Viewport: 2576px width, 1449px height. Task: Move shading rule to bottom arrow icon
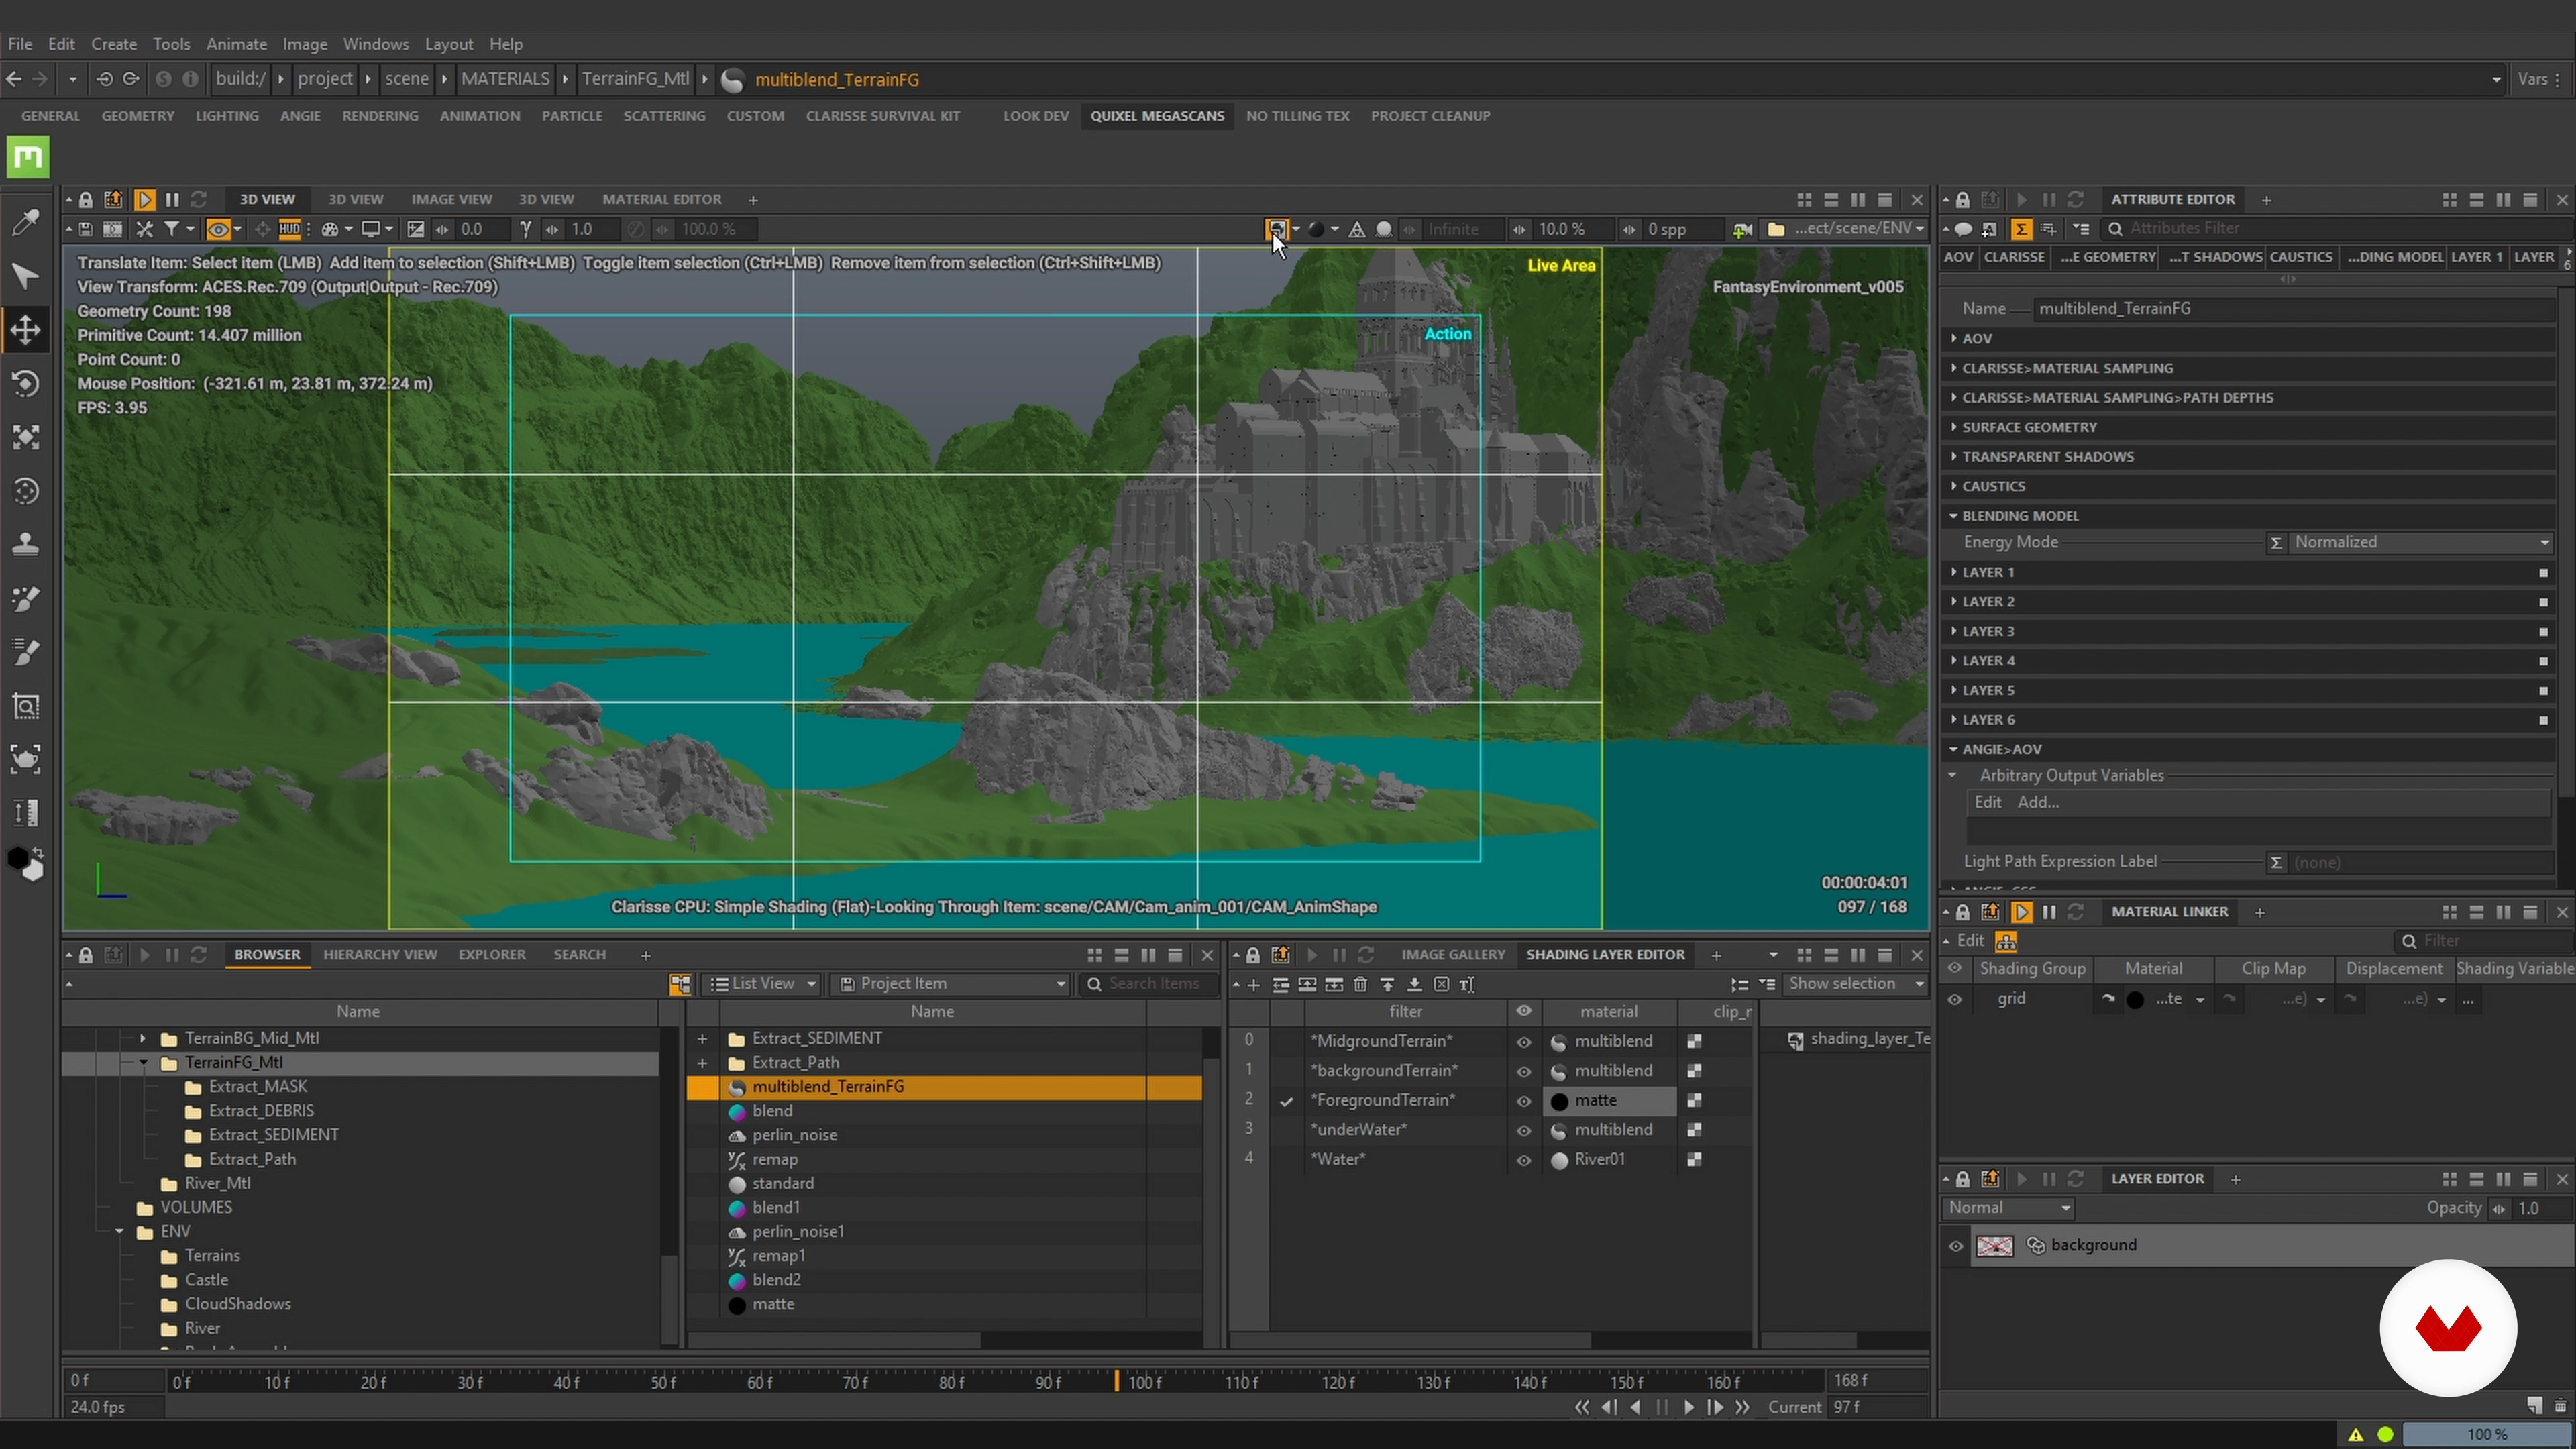pos(1414,984)
